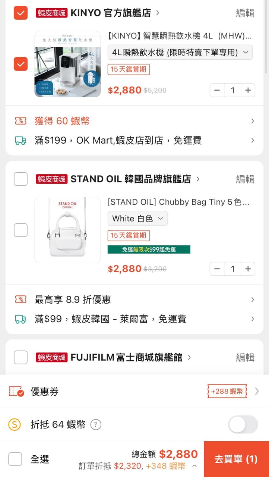The width and height of the screenshot is (269, 477).
Task: Decrease Chubby Bag Tiny quantity with minus icon
Action: click(217, 269)
